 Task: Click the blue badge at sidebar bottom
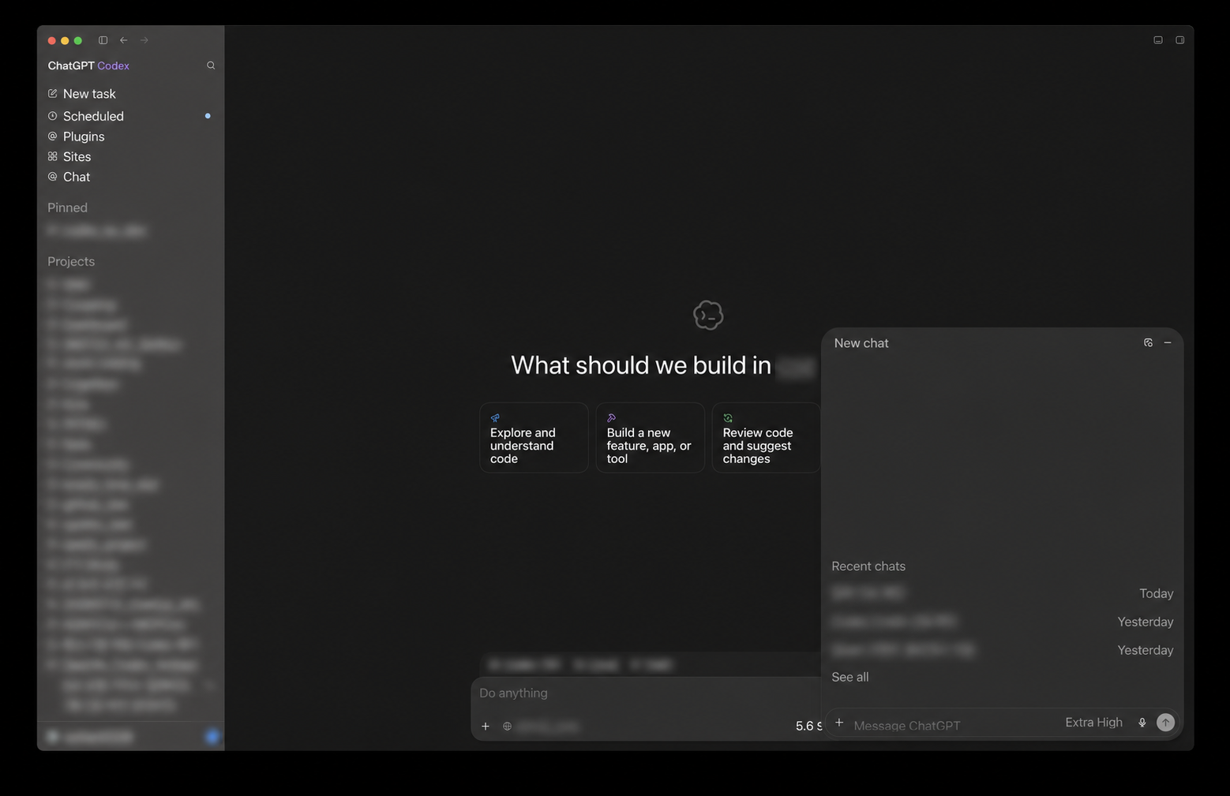212,737
